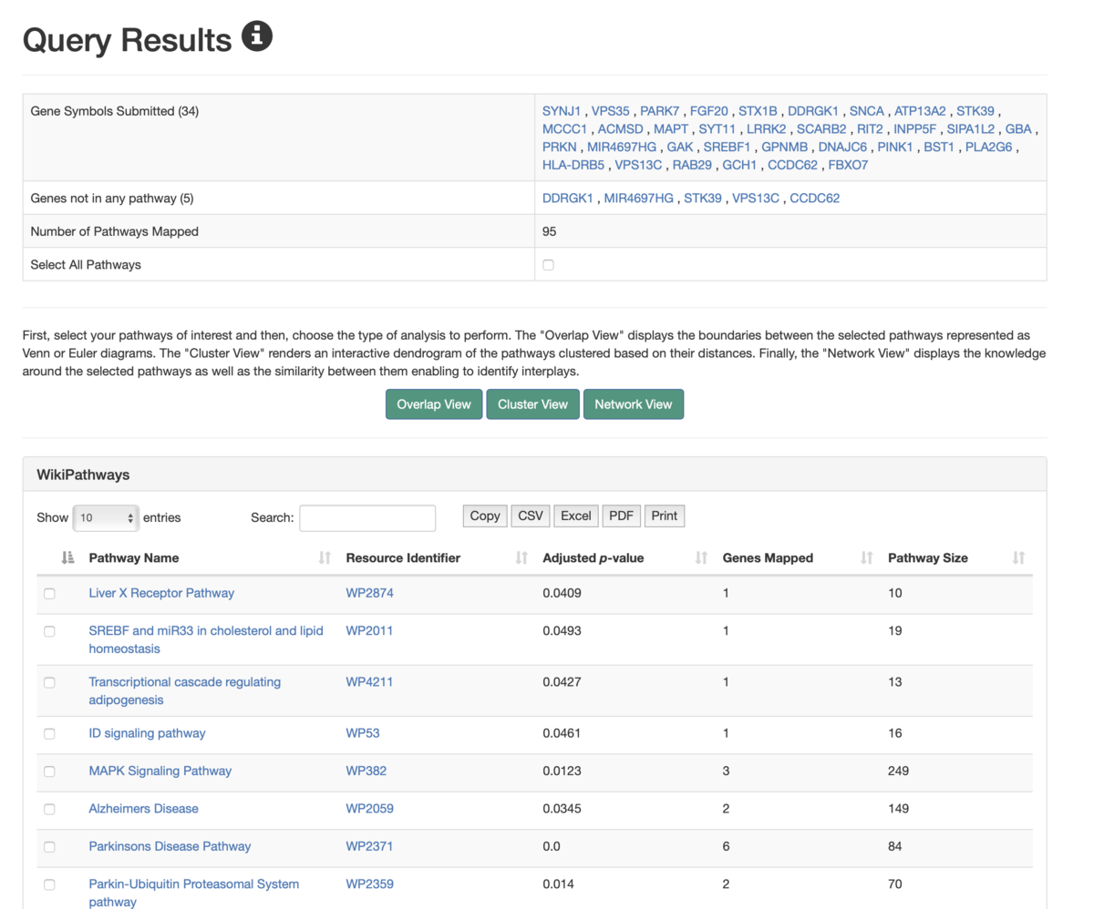Open MIR4697HG under Genes not in any pathway
This screenshot has width=1094, height=909.
click(x=638, y=198)
